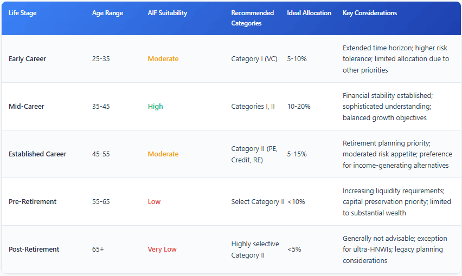
Task: Click the 65+ age range cell
Action: coord(99,249)
